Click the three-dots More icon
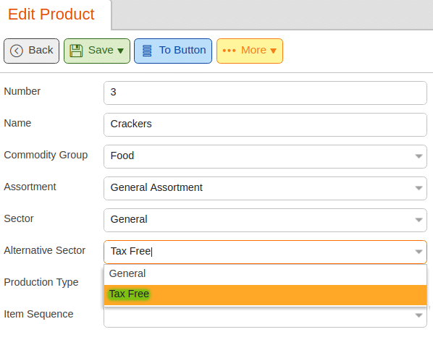Image resolution: width=433 pixels, height=345 pixels. pos(229,51)
